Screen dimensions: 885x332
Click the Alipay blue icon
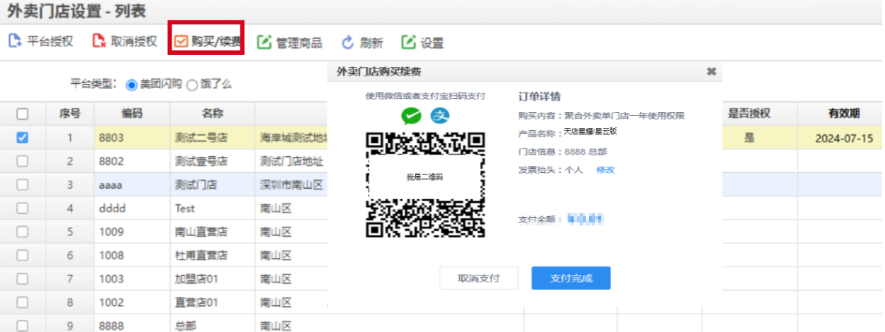[440, 116]
